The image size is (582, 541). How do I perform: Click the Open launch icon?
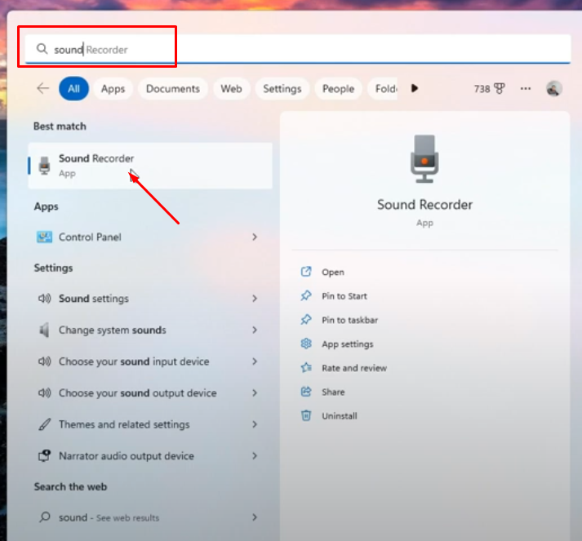pyautogui.click(x=306, y=272)
